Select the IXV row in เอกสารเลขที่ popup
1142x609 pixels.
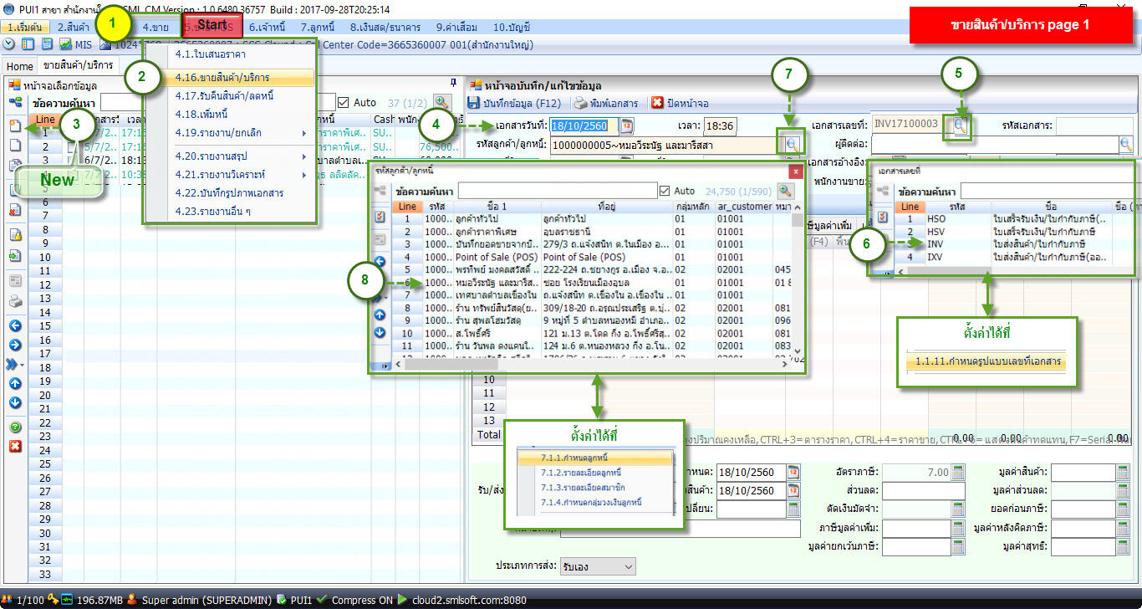[x=1016, y=256]
